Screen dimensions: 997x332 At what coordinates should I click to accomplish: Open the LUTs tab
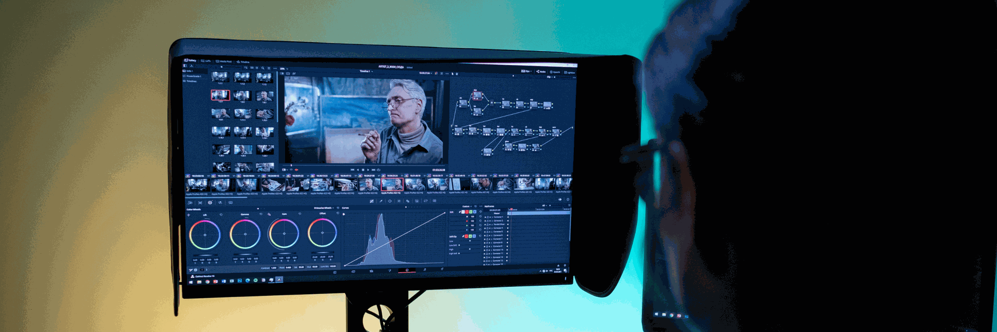pos(206,61)
